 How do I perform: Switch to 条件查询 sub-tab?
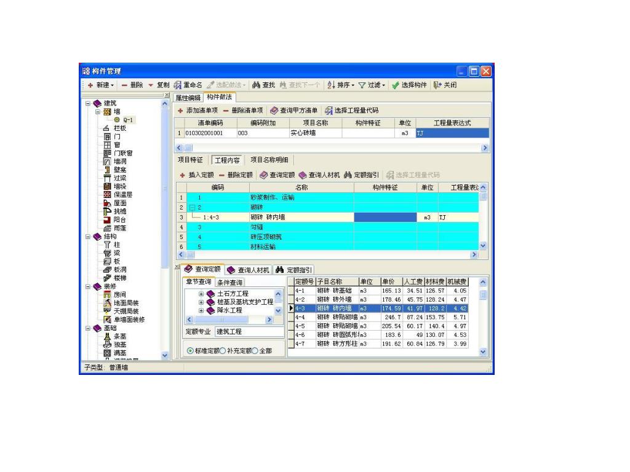point(230,283)
